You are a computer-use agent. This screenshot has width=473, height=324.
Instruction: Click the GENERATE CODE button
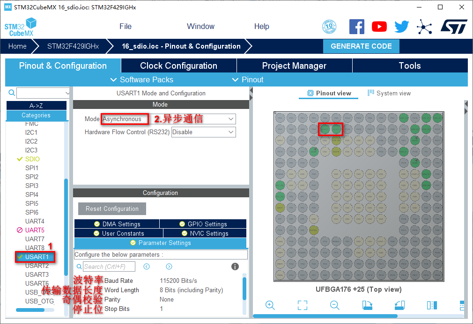coord(361,46)
